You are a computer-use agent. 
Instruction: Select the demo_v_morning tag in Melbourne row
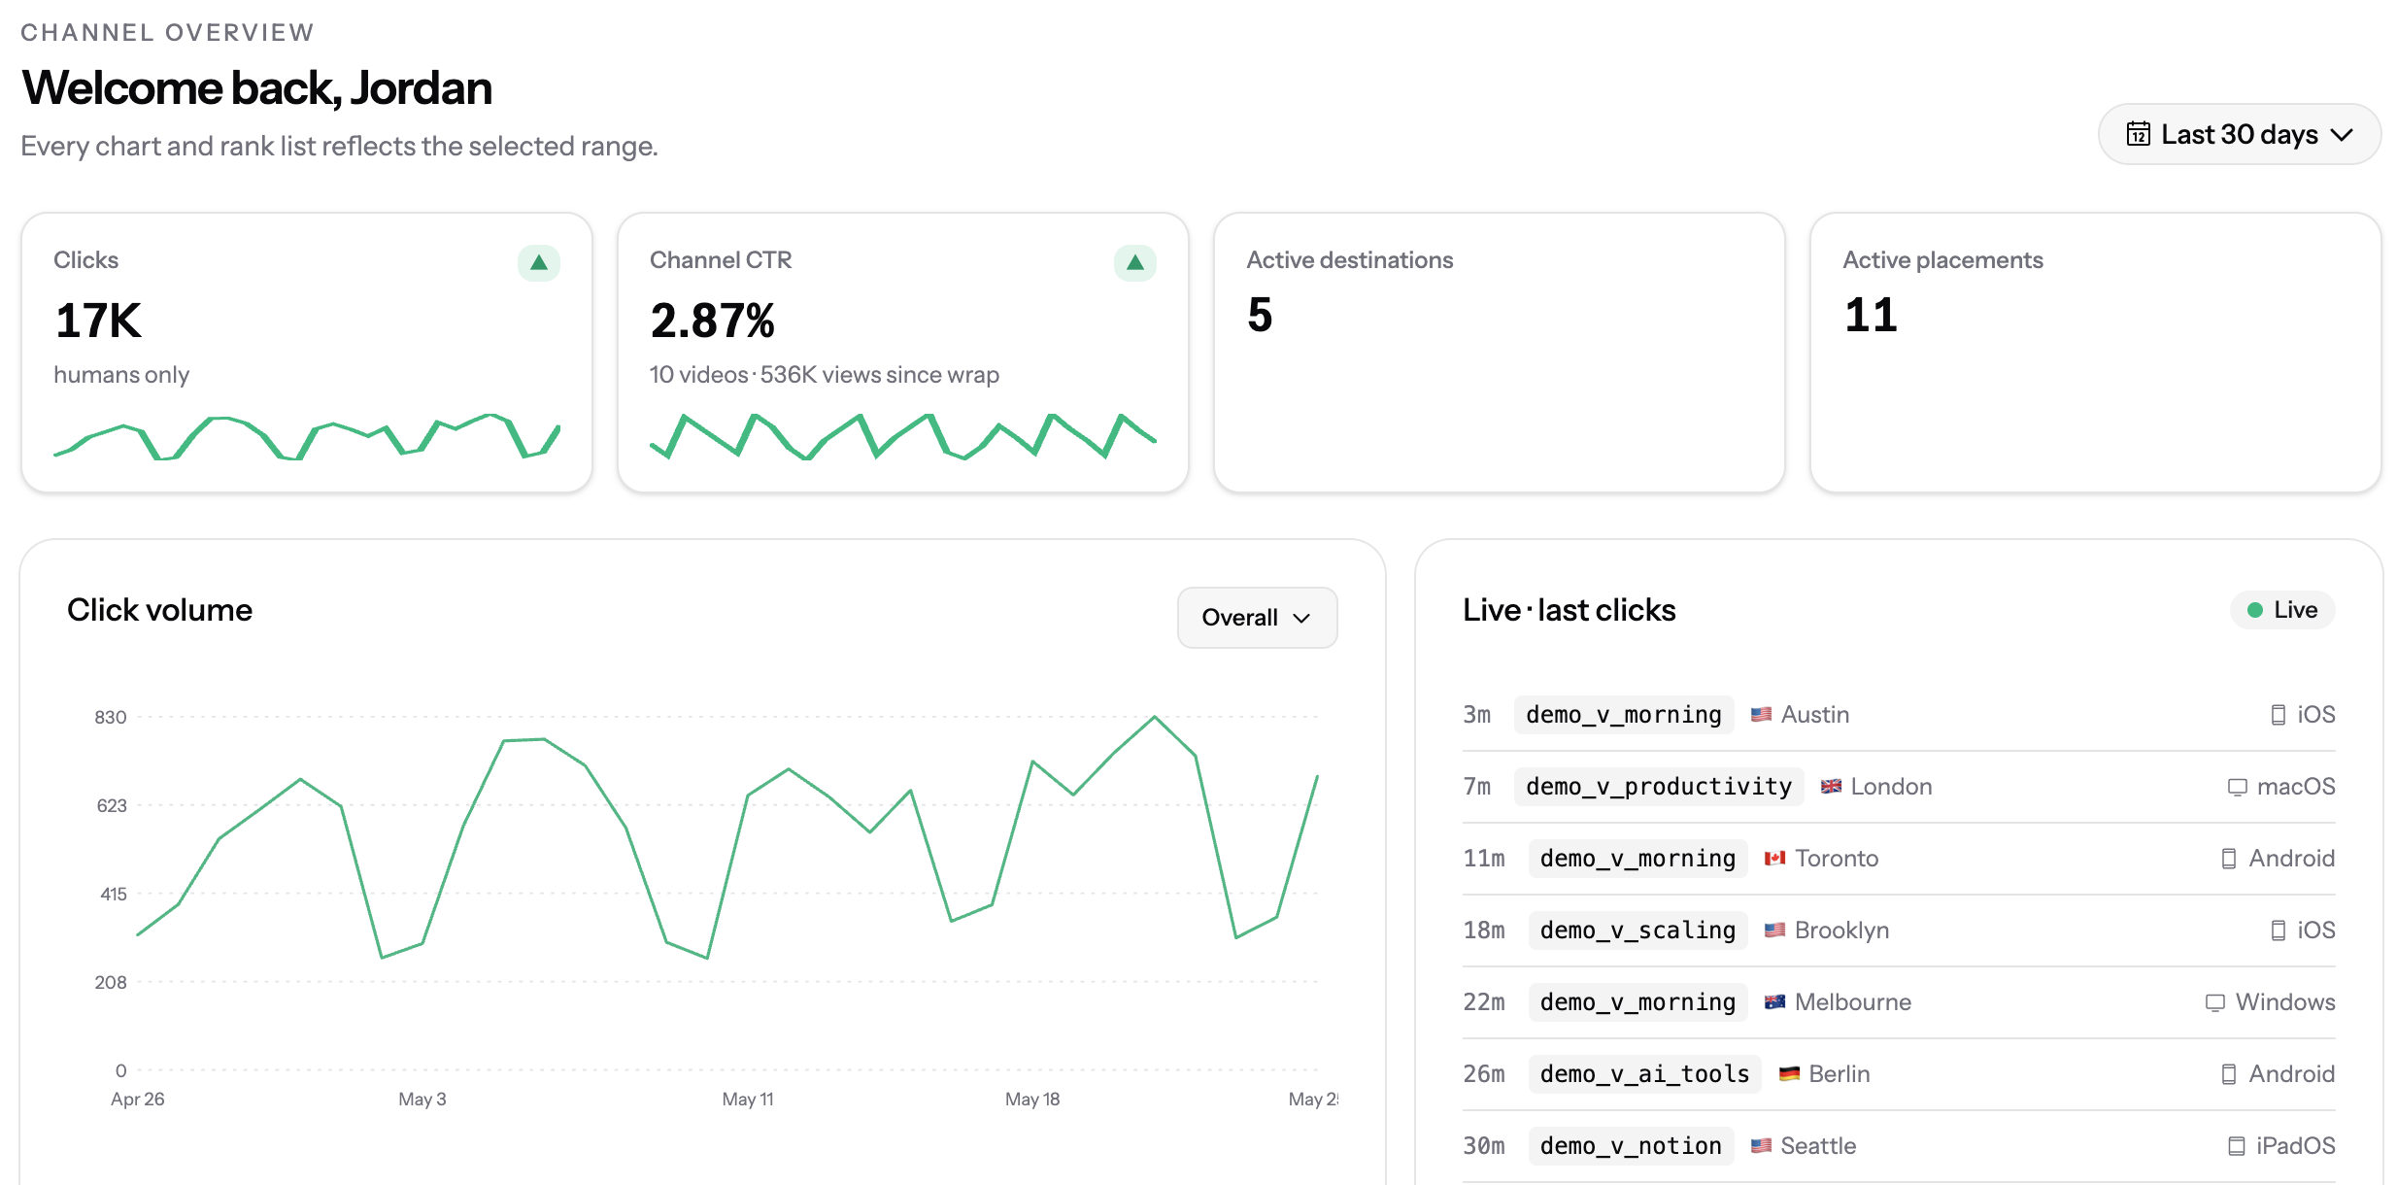1637,1002
